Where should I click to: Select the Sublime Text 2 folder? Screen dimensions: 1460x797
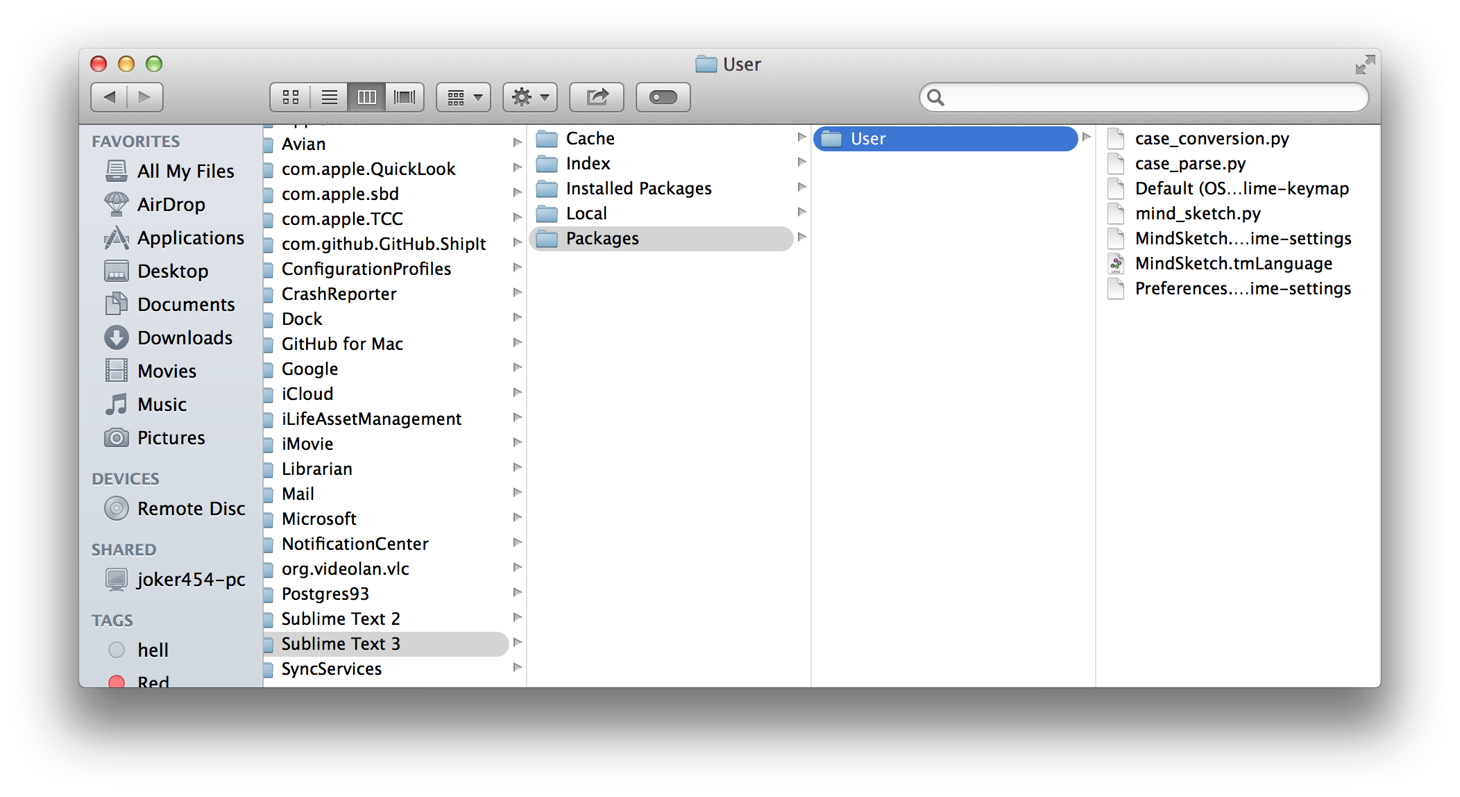point(340,619)
